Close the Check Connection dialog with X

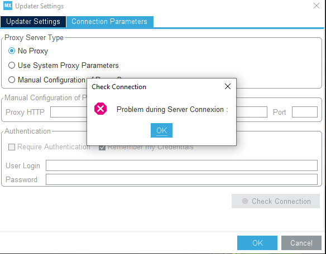click(x=228, y=86)
